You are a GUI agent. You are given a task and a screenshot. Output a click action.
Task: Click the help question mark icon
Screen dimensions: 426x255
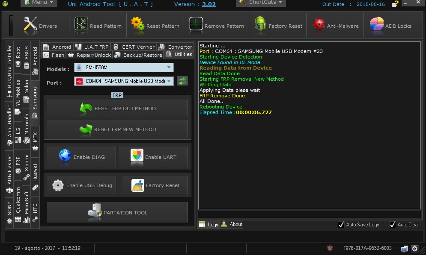click(x=395, y=4)
